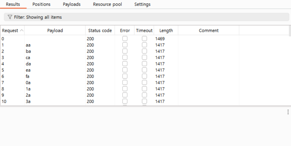Click the funnel filter icon

click(x=10, y=17)
